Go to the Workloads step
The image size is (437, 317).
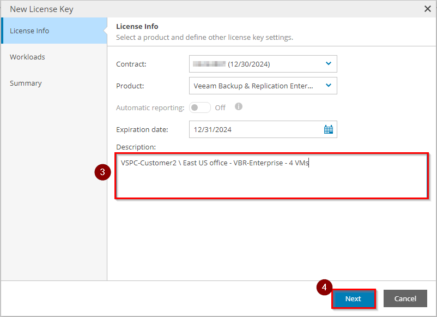[27, 57]
